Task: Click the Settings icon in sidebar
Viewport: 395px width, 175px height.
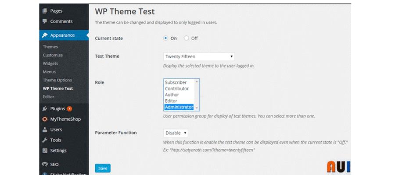Action: tap(45, 150)
